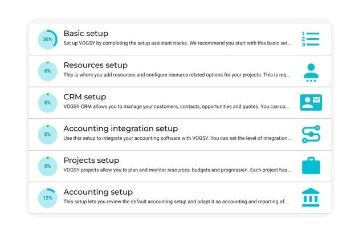Click the 36% progress circle for Basic setup
The image size is (359, 241).
click(x=48, y=39)
